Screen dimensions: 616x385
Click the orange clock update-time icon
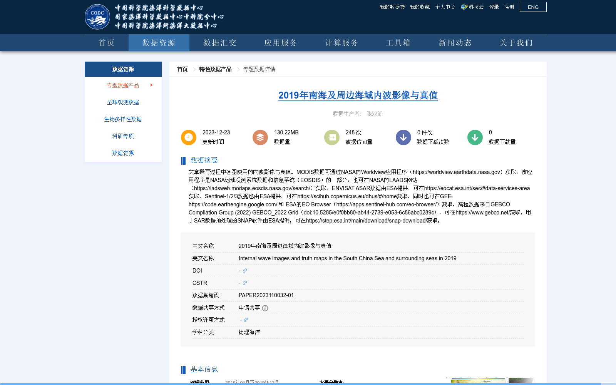pyautogui.click(x=189, y=137)
